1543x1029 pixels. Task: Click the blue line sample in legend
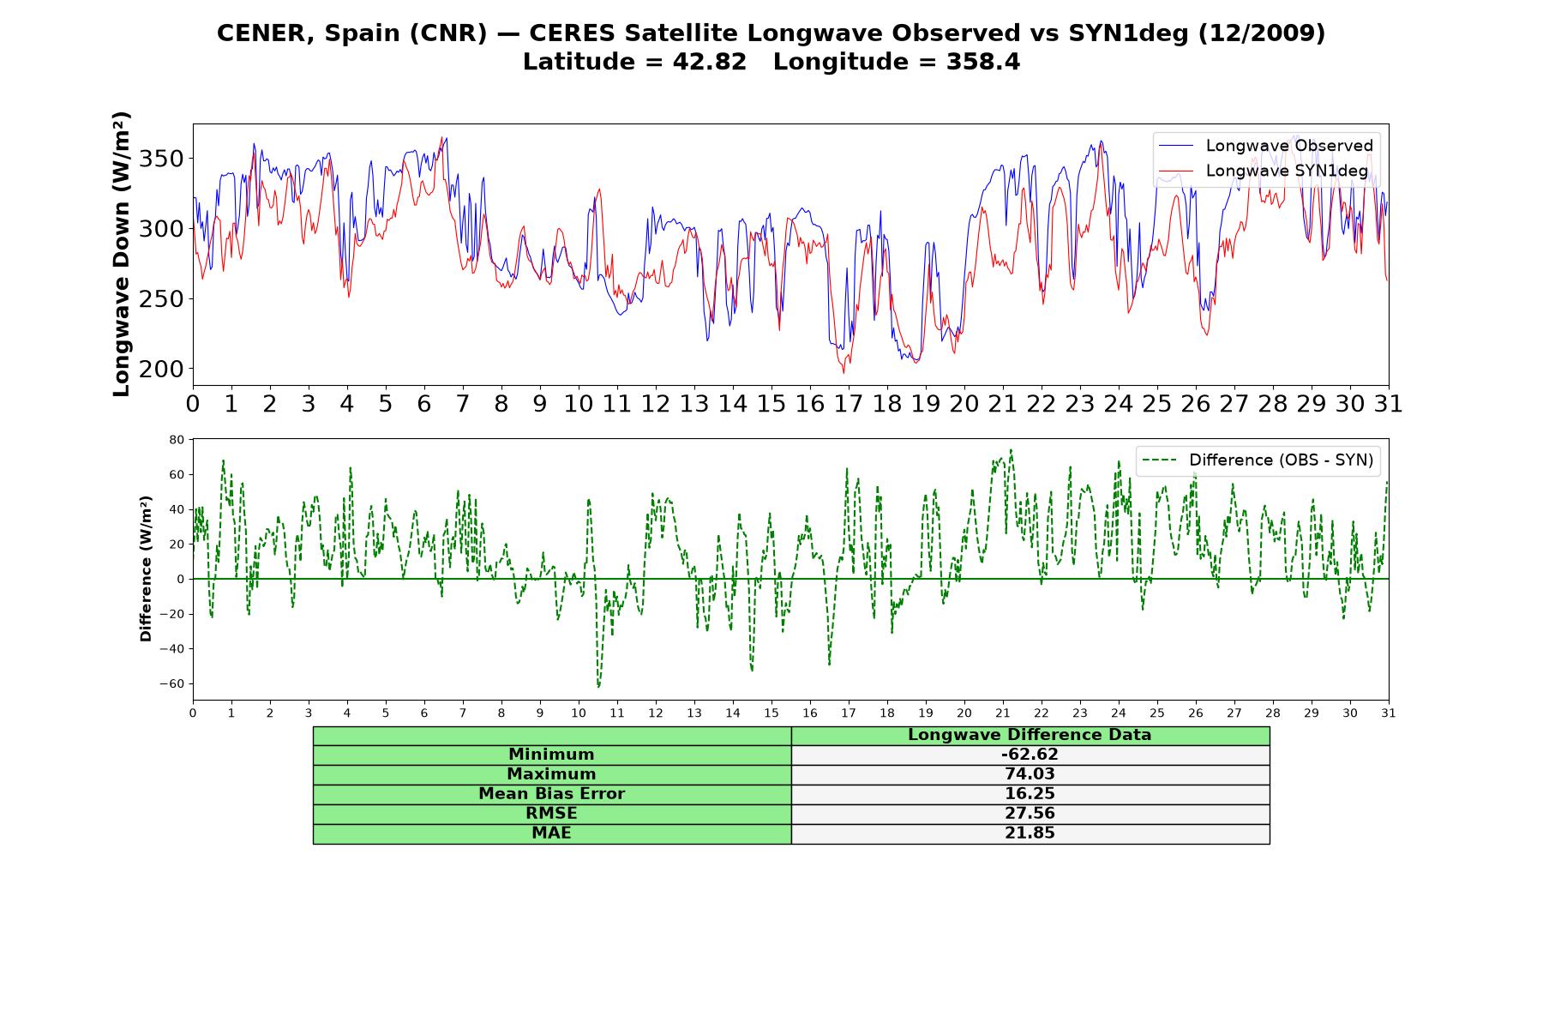(x=1176, y=147)
